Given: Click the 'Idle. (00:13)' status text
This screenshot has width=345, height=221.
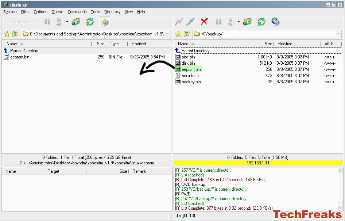Looking at the screenshot, I should click(185, 215).
